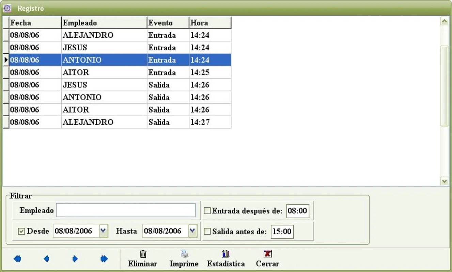Uncheck the Desde date filter checkbox
Viewport: 452px width, 272px height.
(x=21, y=232)
